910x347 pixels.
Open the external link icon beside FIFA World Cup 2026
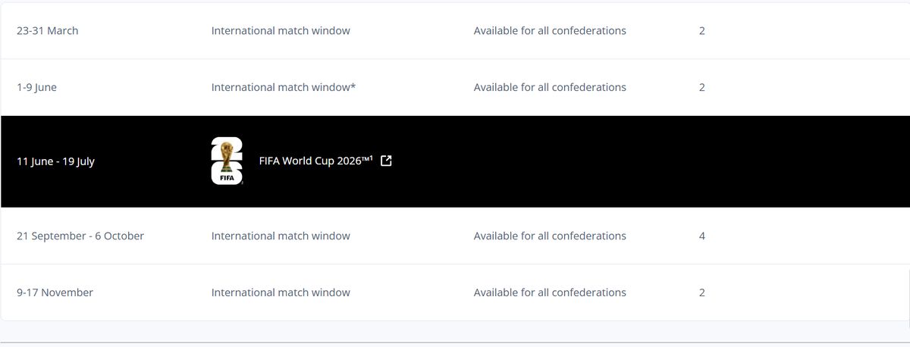[386, 161]
